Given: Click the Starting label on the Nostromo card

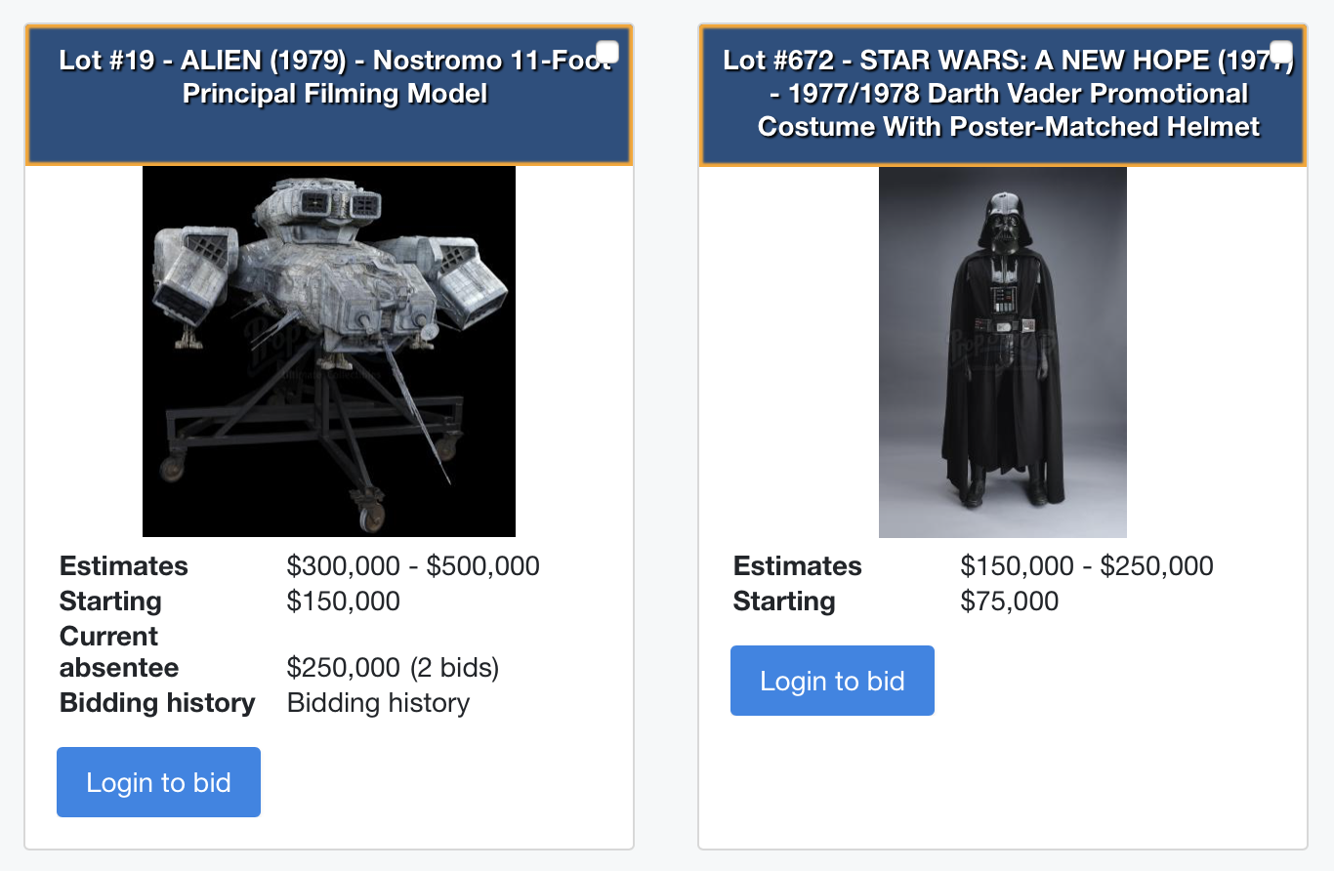Looking at the screenshot, I should pyautogui.click(x=110, y=601).
